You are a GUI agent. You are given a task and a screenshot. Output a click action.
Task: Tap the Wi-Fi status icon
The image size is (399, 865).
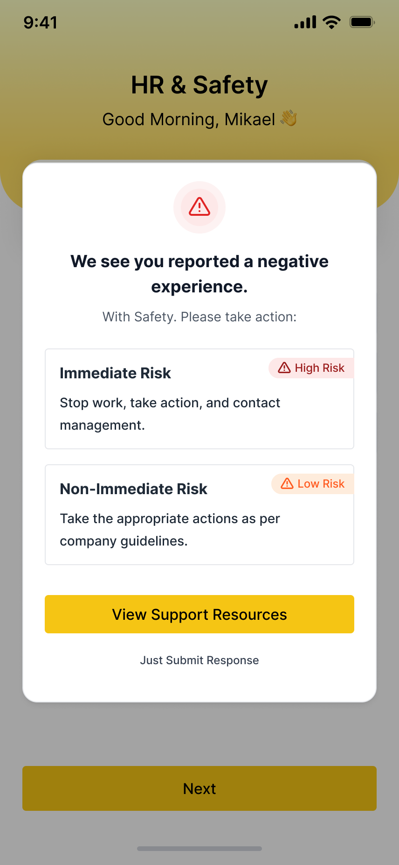coord(332,22)
